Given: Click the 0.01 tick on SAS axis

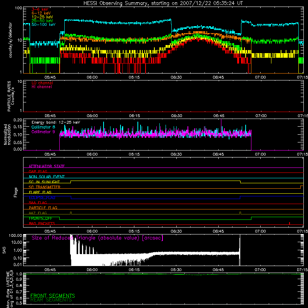Looking at the screenshot, I should [x=18, y=264].
